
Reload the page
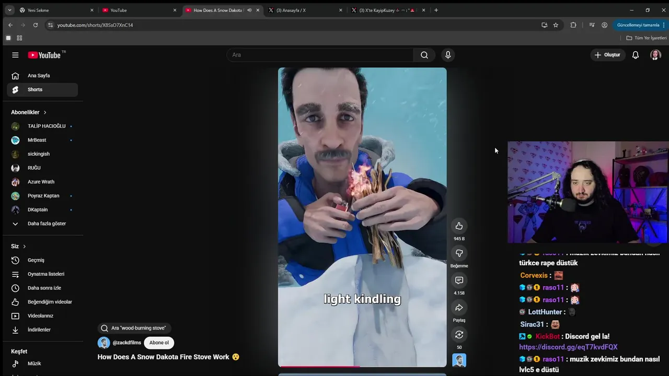(x=36, y=25)
